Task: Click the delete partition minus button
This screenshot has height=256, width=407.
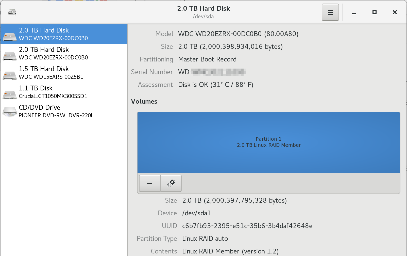Action: coord(150,183)
